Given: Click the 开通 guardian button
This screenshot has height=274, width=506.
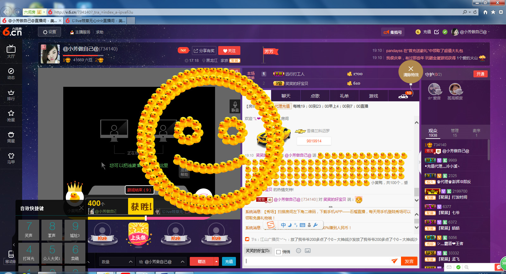Looking at the screenshot, I should [480, 74].
